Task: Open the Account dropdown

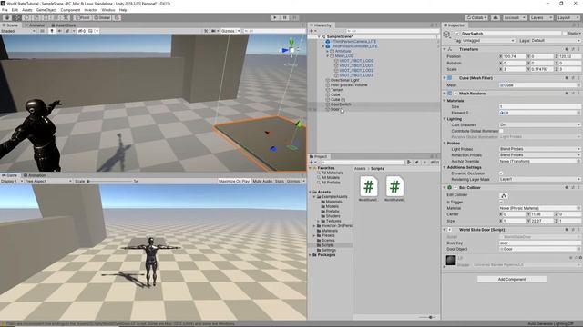Action: click(x=514, y=17)
